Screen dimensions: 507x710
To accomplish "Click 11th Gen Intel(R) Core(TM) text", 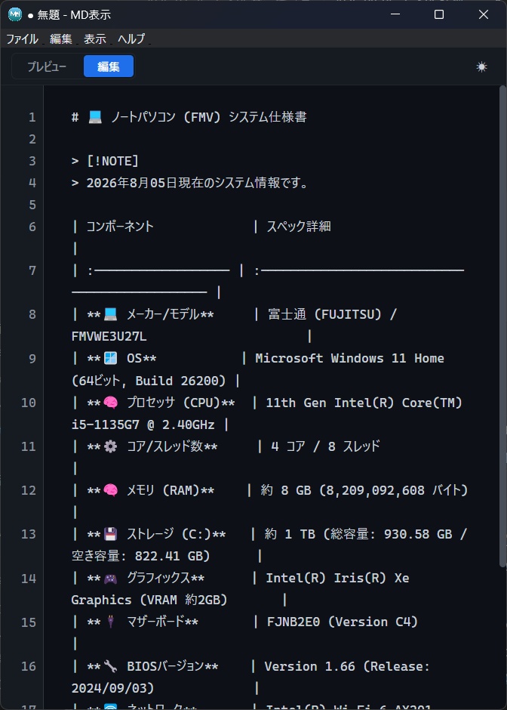I will pos(364,403).
